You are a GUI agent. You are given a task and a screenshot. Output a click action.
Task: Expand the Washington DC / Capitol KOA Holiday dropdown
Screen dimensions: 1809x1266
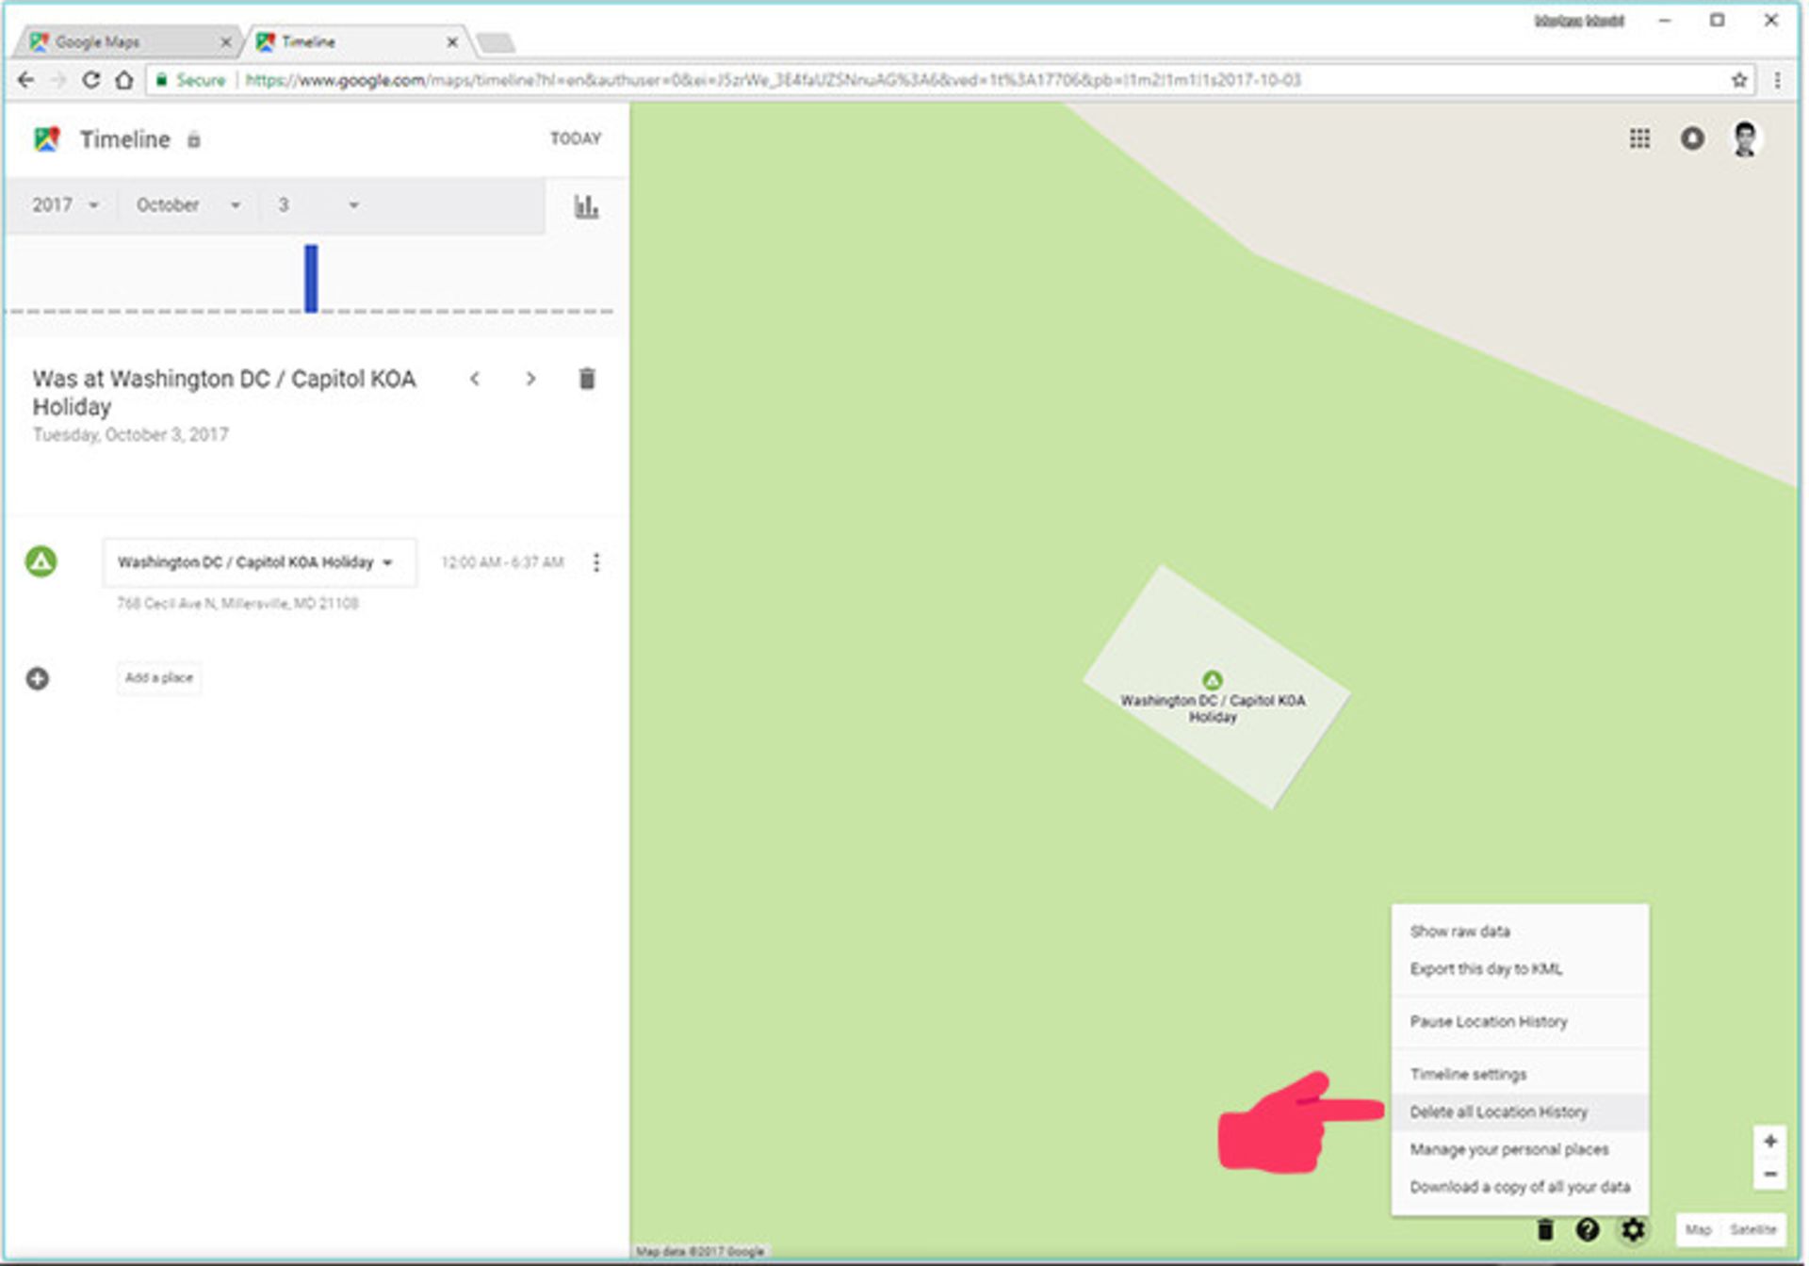[x=259, y=562]
